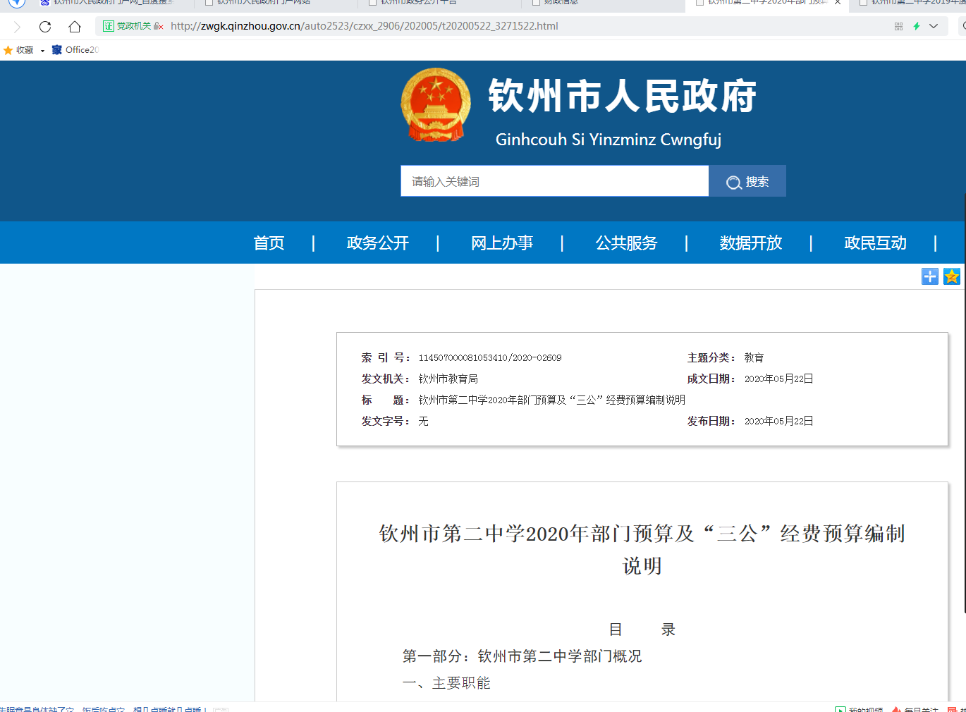
Task: Reload the current webpage
Action: pos(44,26)
